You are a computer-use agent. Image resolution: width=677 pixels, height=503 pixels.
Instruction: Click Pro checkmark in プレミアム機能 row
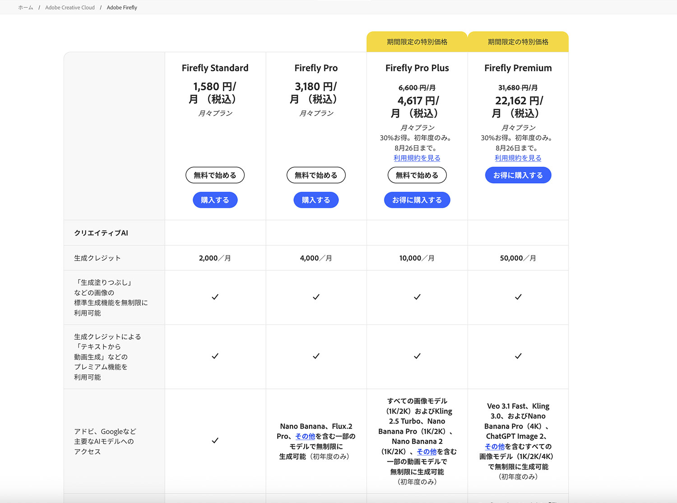point(316,356)
